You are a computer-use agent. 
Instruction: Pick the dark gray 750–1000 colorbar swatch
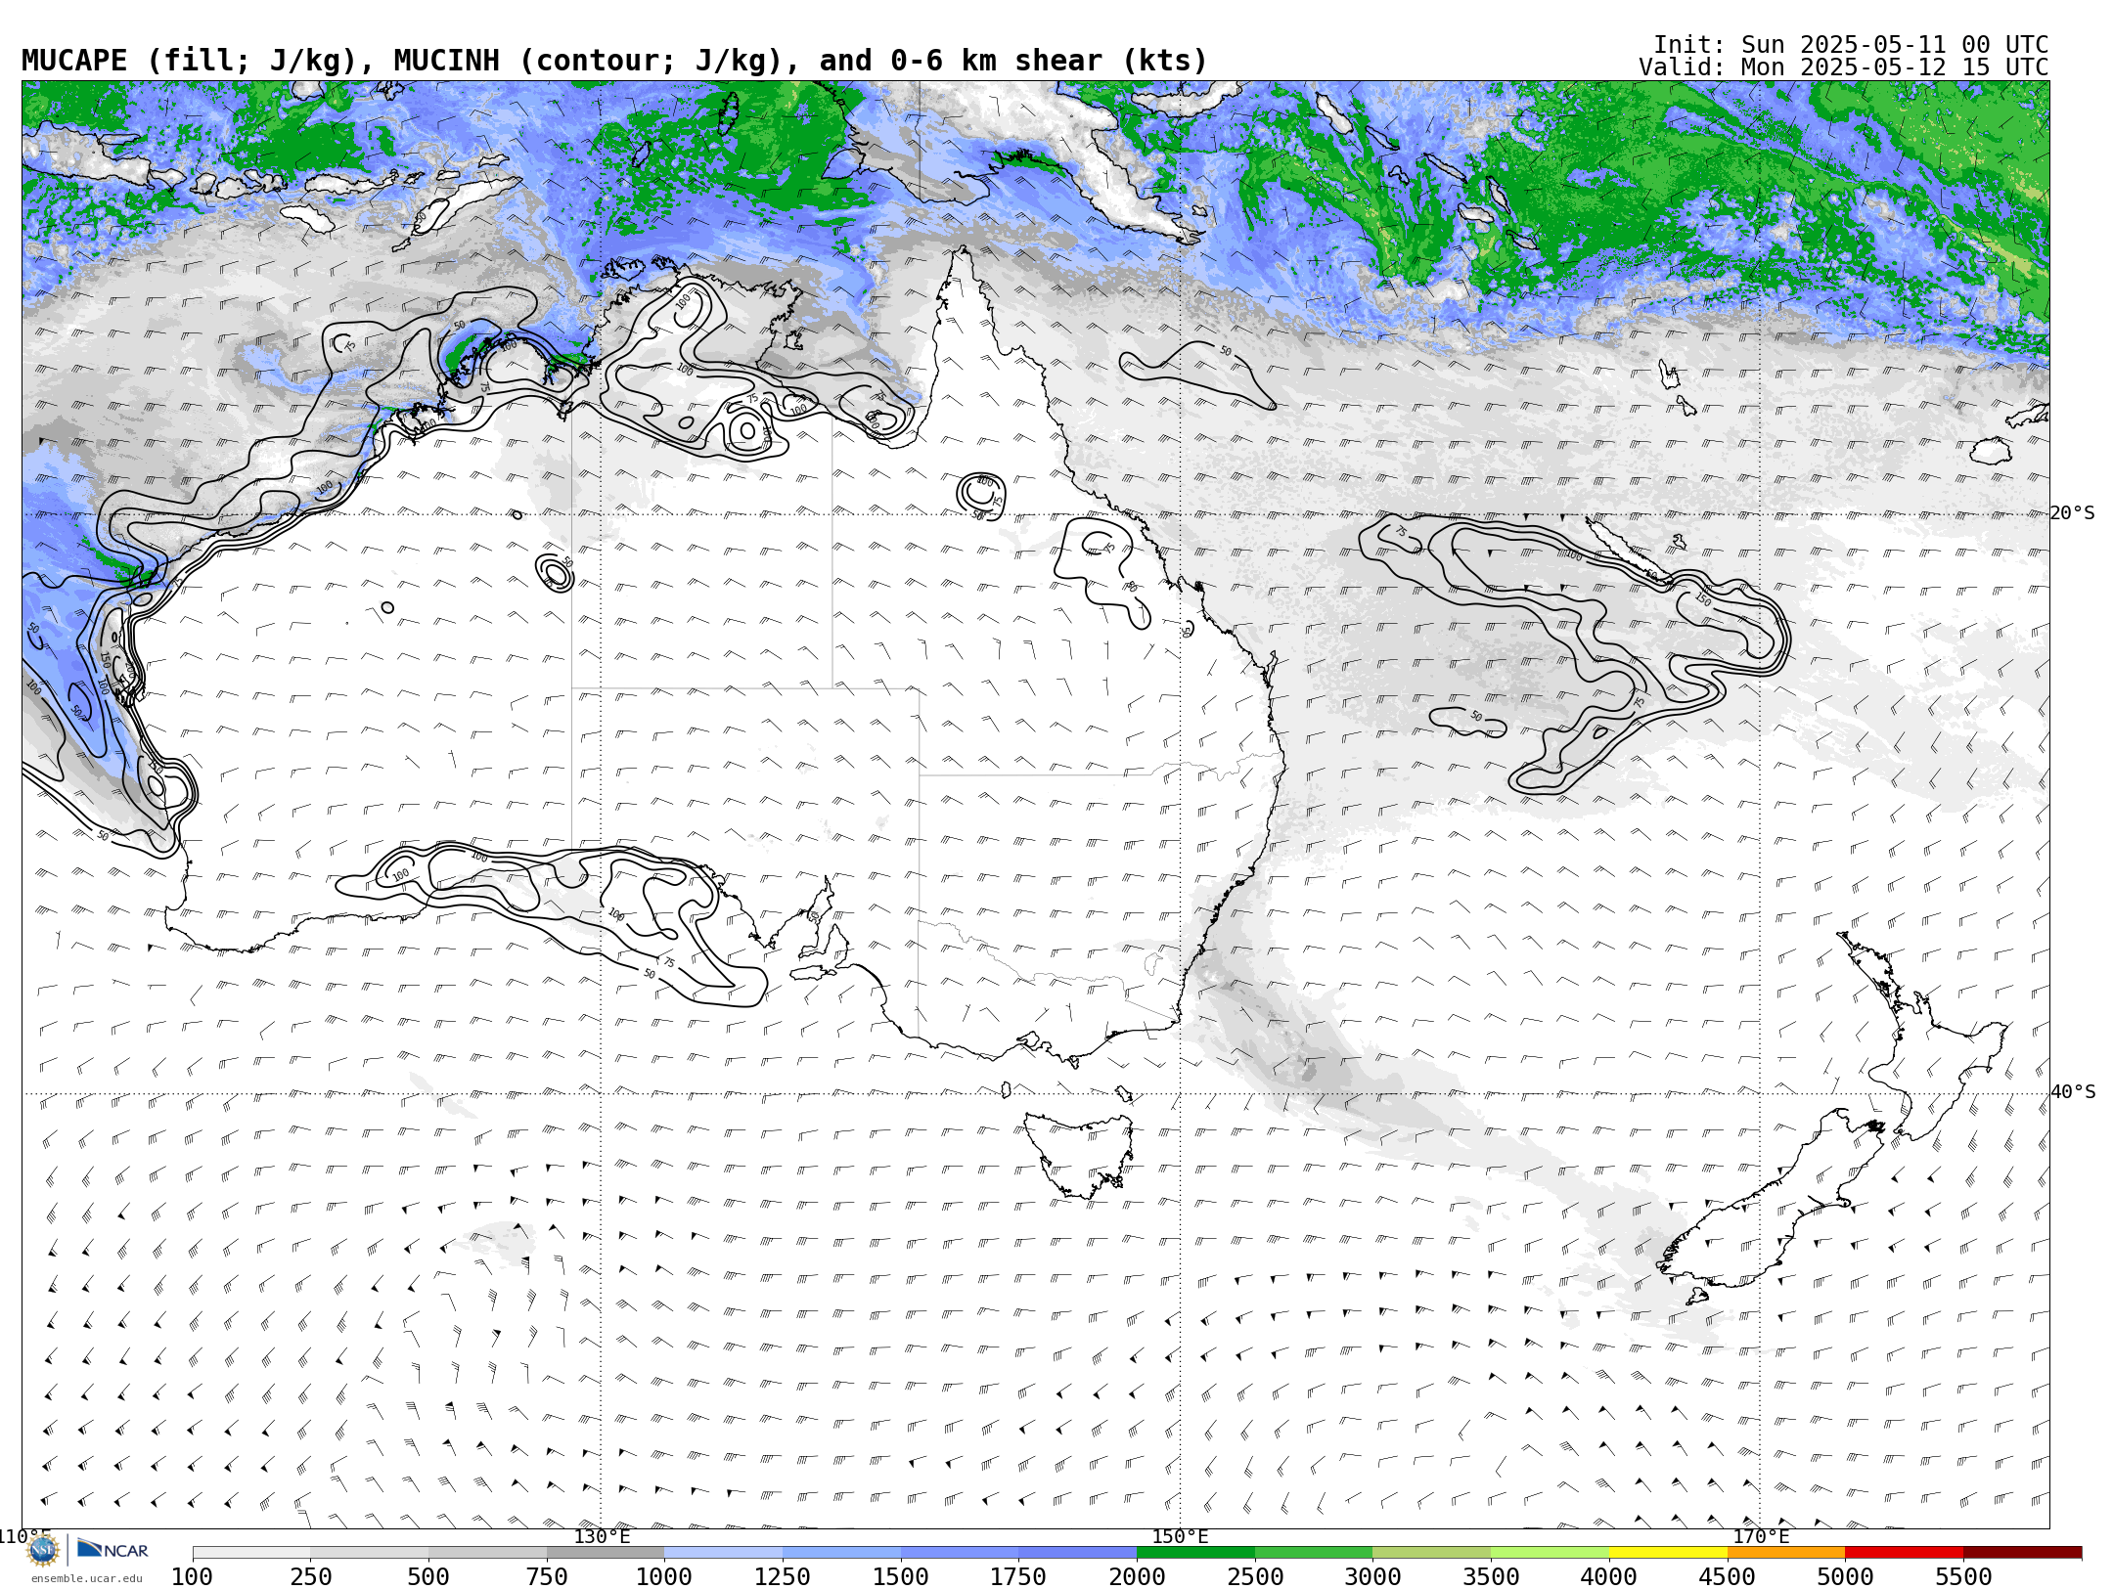606,1553
